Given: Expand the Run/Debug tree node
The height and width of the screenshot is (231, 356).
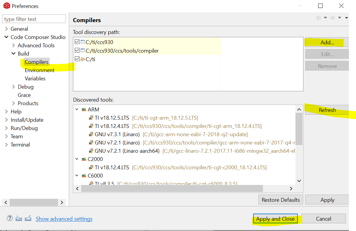Looking at the screenshot, I should tap(6, 128).
